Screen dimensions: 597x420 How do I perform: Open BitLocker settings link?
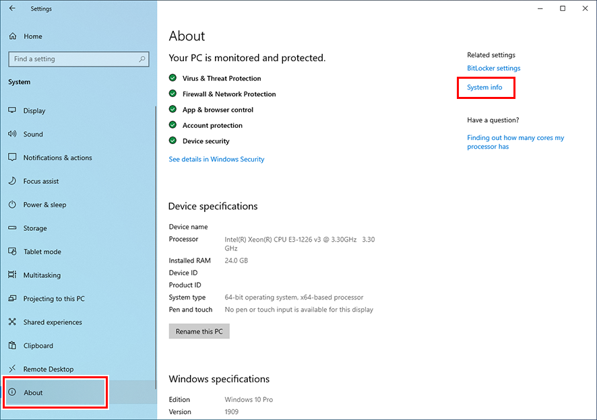[x=493, y=68]
